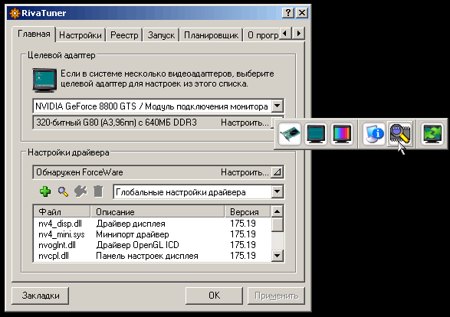Click the trash can delete icon

tap(98, 191)
